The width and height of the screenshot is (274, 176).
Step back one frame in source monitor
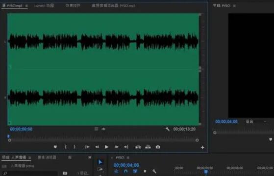[x=97, y=147]
